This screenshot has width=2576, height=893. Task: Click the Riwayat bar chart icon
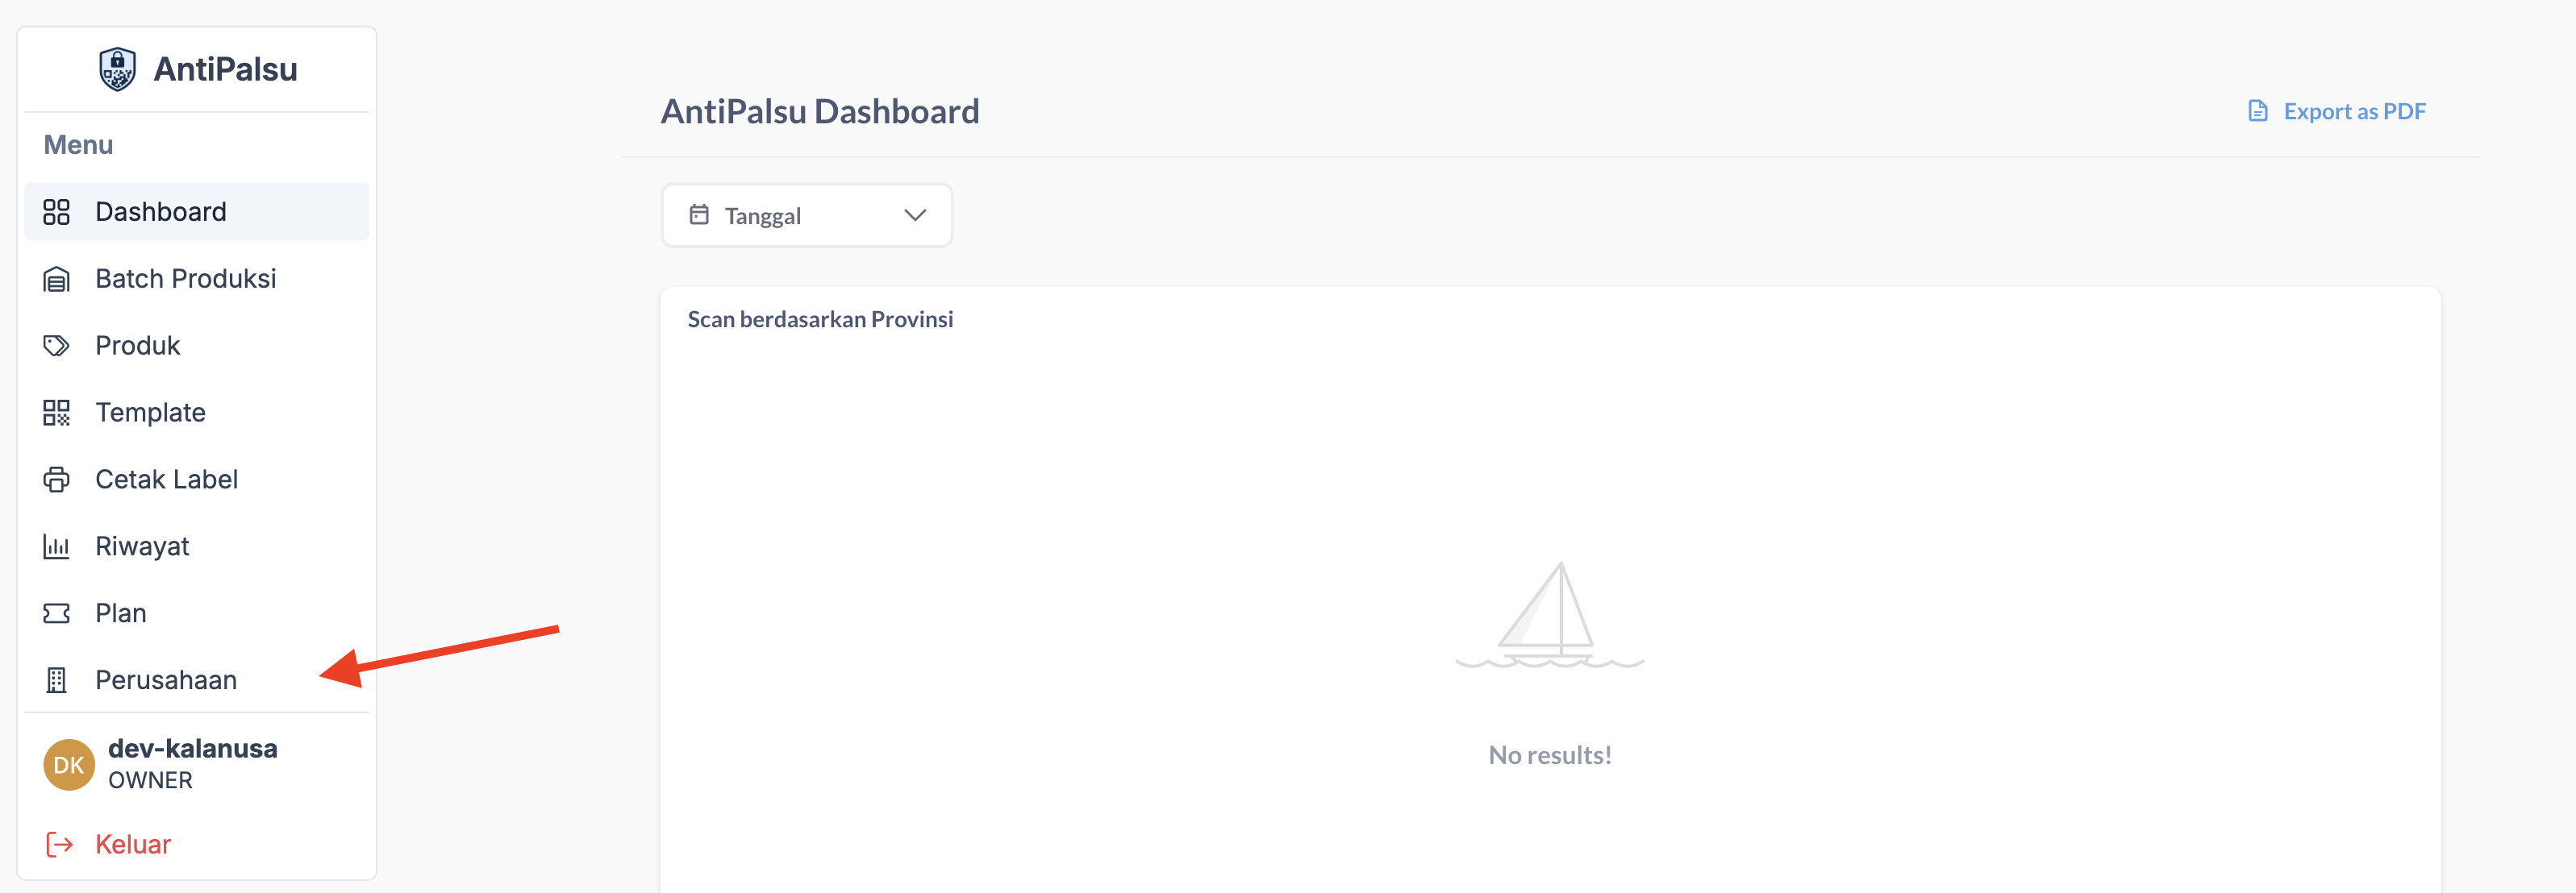[x=56, y=546]
